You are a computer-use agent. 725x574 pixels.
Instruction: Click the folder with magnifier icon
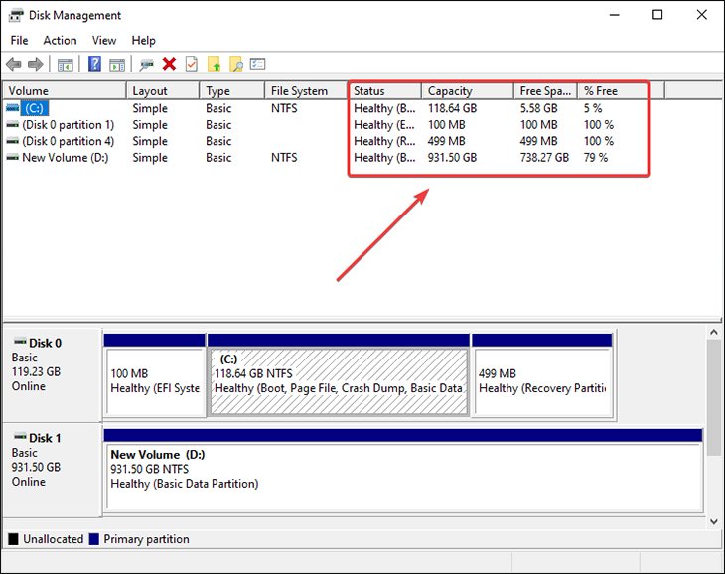click(235, 64)
